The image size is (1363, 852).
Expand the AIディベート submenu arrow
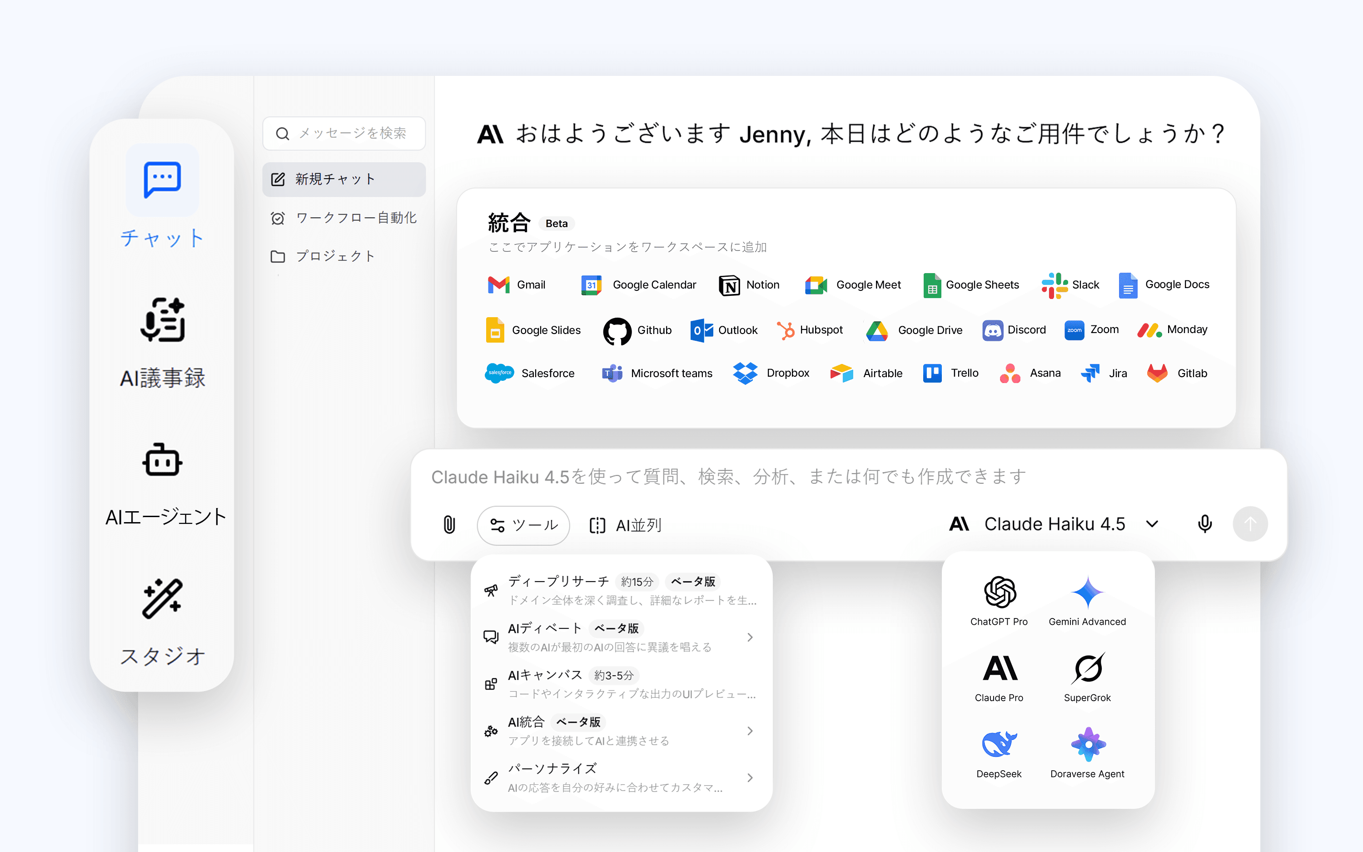750,638
